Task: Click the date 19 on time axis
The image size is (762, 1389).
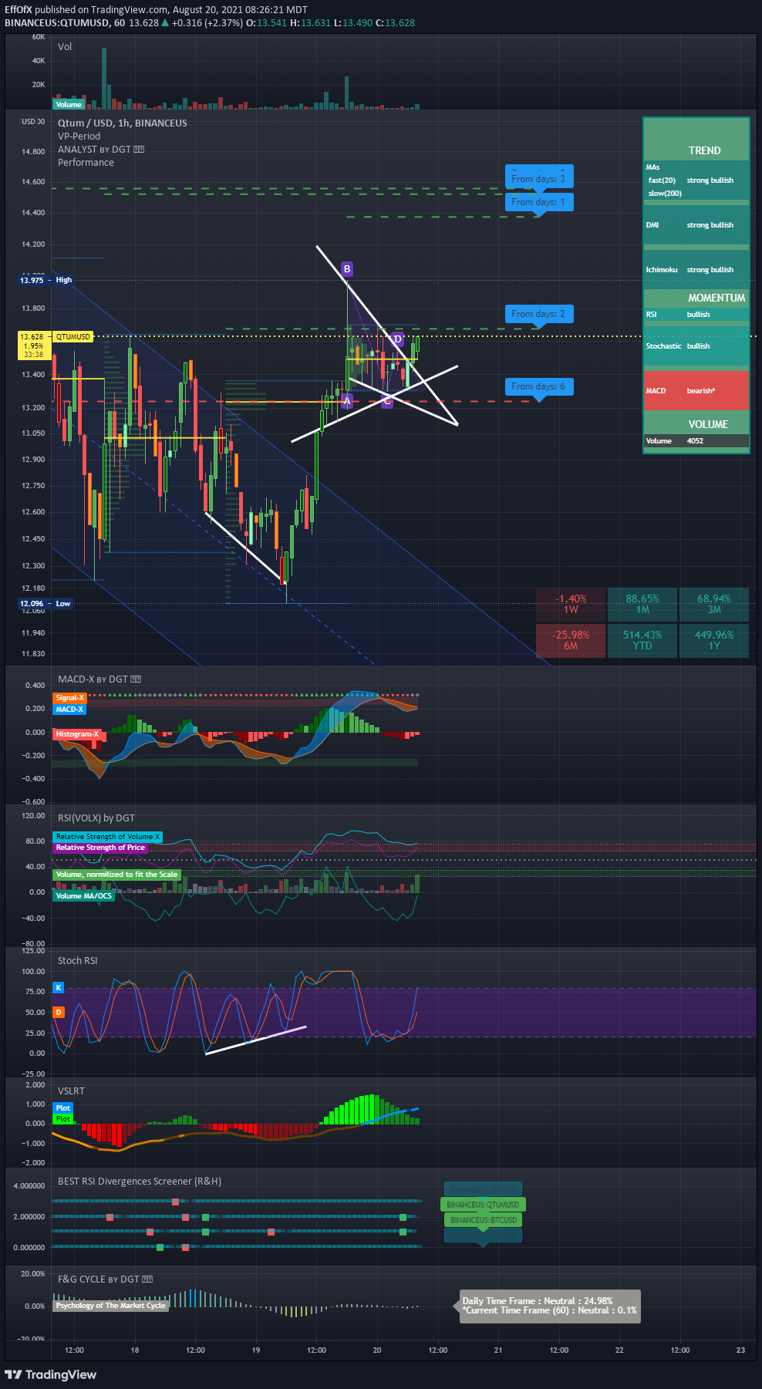Action: pos(256,1350)
